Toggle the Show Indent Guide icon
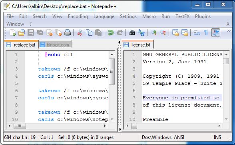Image resolution: width=235 pixels, height=145 pixels. click(x=215, y=32)
